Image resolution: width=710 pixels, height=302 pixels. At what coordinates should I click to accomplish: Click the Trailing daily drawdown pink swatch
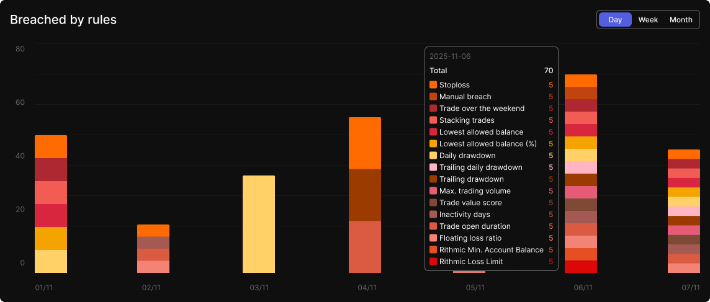[x=433, y=167]
